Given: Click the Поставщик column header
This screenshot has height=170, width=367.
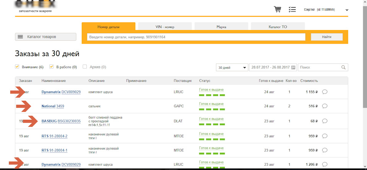Looking at the screenshot, I should (183, 81).
